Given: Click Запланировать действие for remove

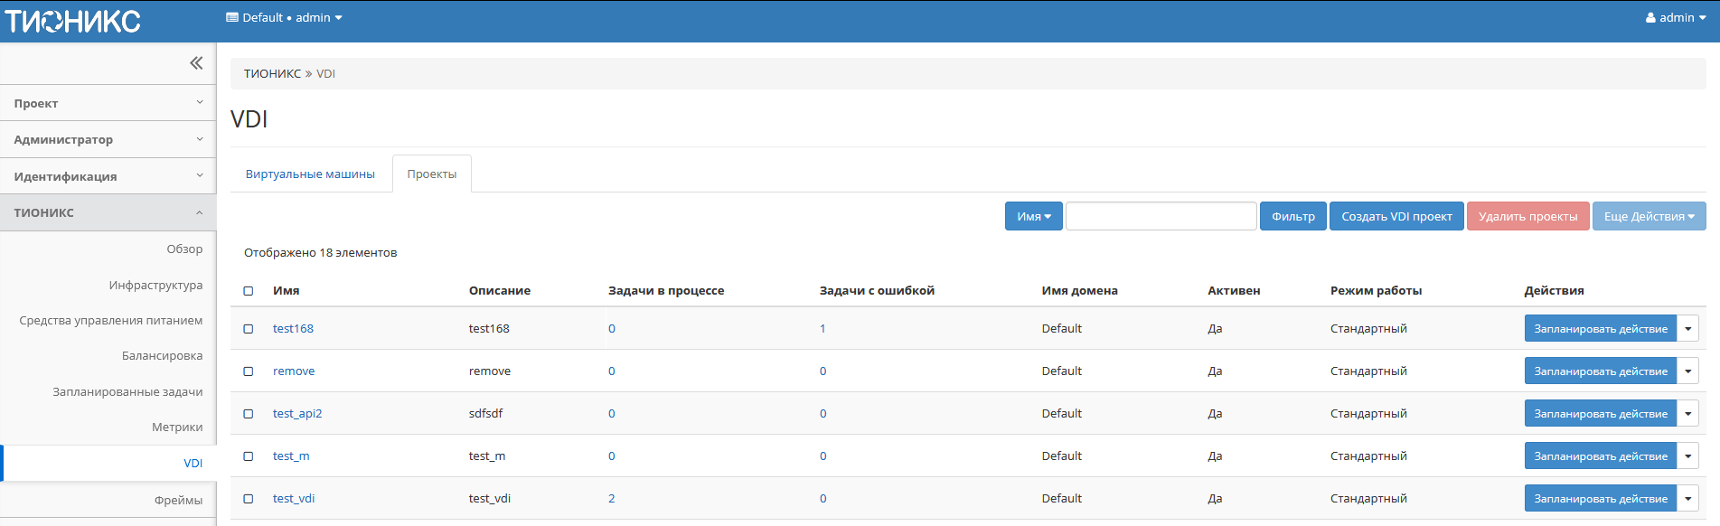Looking at the screenshot, I should click(1600, 371).
